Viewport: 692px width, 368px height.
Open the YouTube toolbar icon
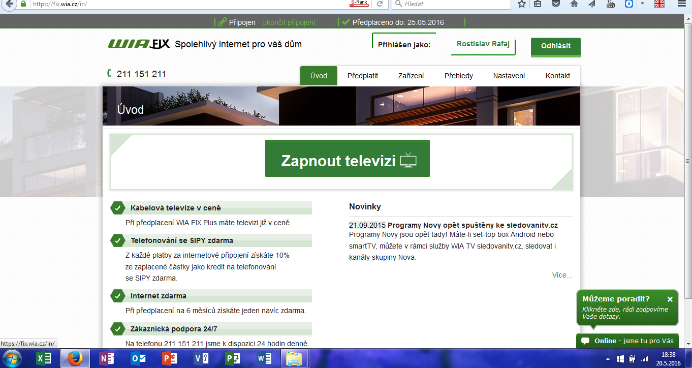611,4
